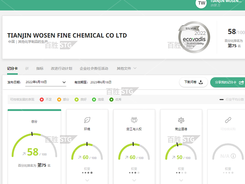245x184 pixels.
Task: Switch to the 碳 tab
Action: pyautogui.click(x=27, y=68)
